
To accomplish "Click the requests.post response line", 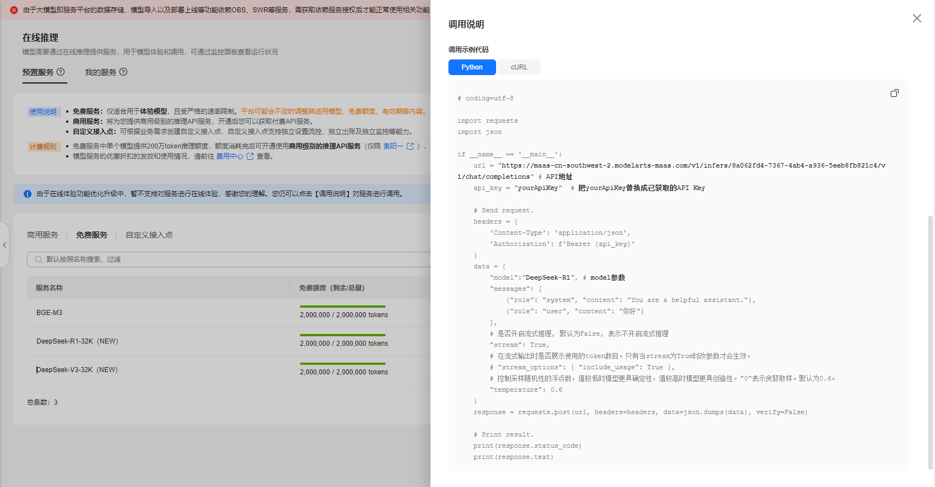I will tap(640, 412).
